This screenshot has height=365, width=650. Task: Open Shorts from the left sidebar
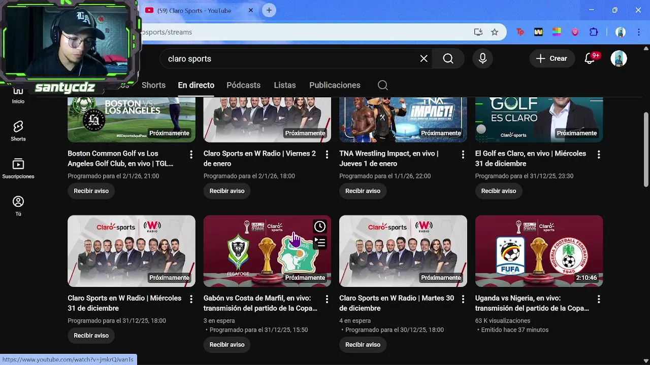(x=18, y=131)
